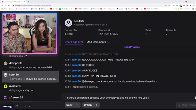The height and width of the screenshot is (110, 196).
Task: Click the browser back arrow
Action: [2, 5]
